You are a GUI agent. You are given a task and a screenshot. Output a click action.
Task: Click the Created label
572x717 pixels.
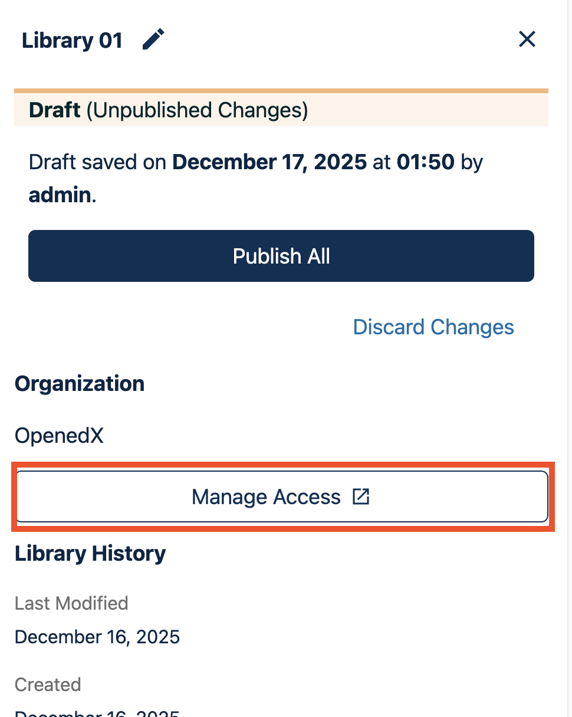(x=48, y=685)
